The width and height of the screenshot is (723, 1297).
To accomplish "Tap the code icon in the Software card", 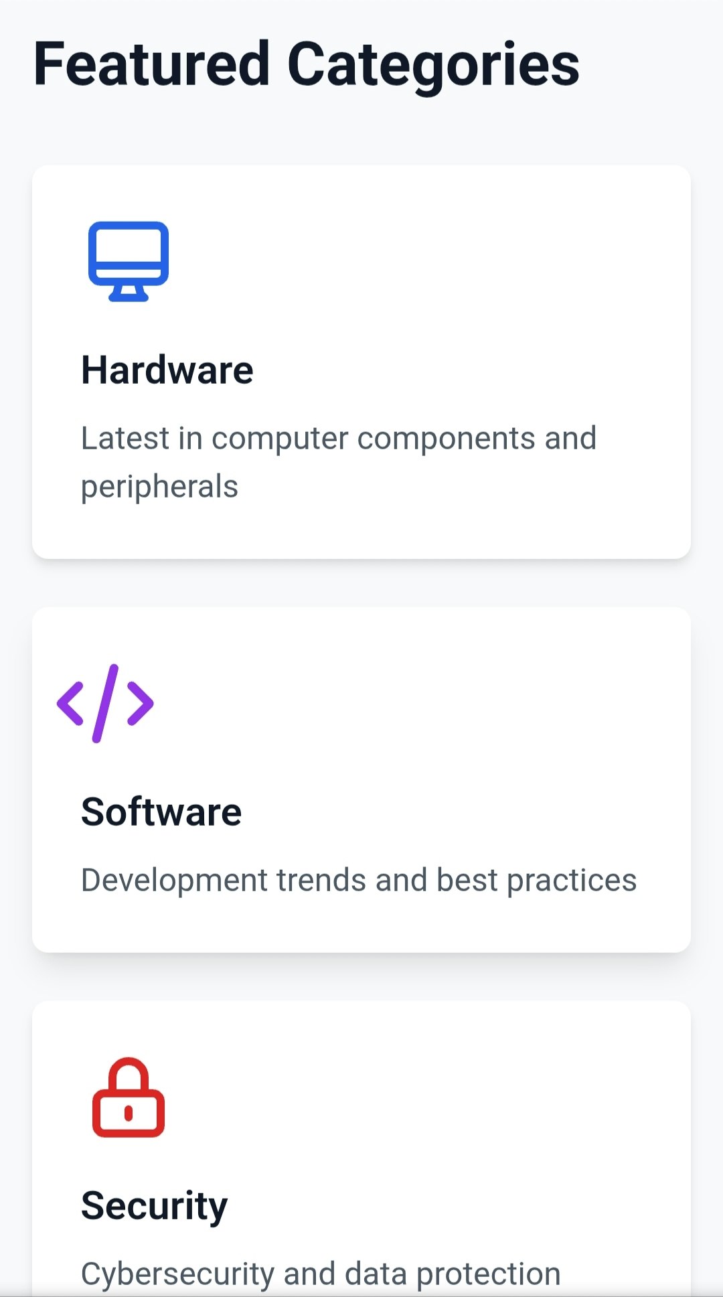I will tap(105, 702).
